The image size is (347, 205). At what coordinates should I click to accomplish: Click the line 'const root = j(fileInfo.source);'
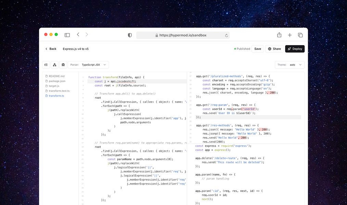(120, 85)
